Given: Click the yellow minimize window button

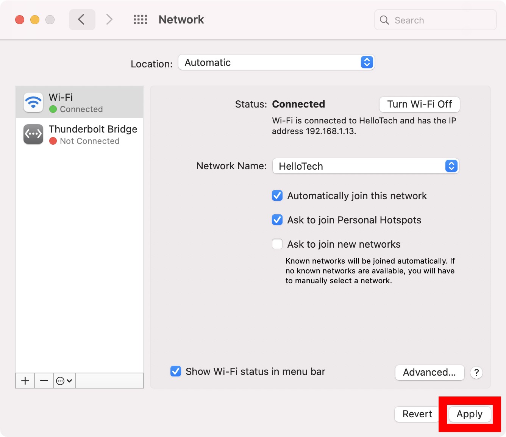Looking at the screenshot, I should point(35,20).
